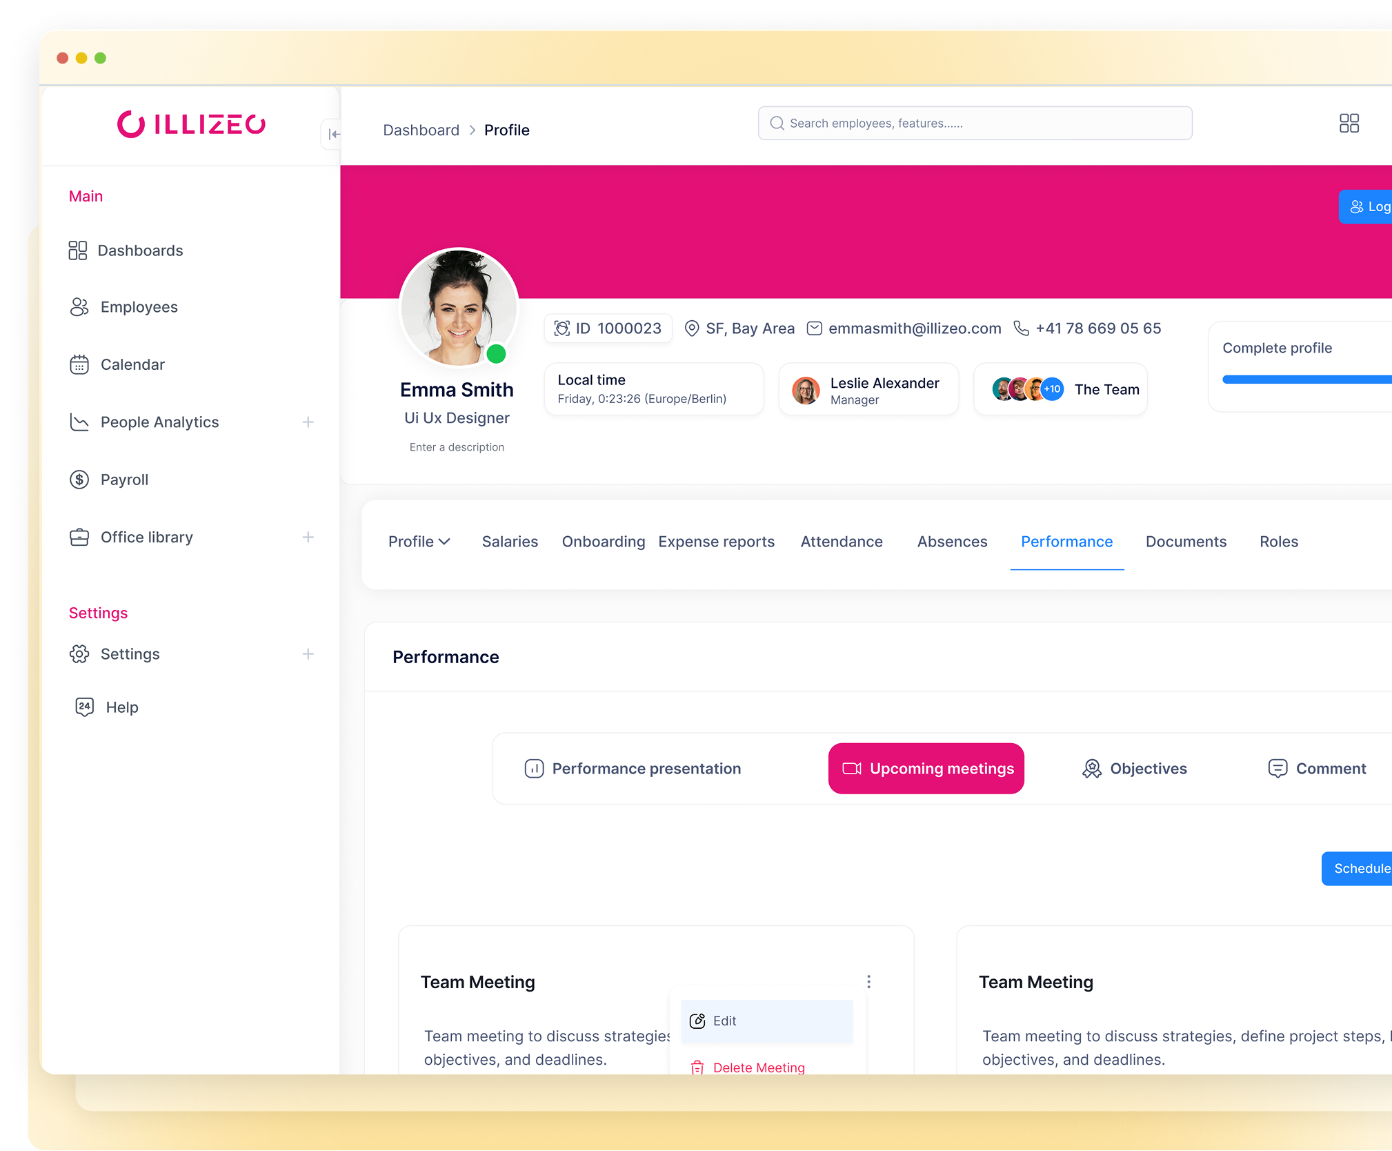Expand Settings submenu plus icon

[308, 653]
